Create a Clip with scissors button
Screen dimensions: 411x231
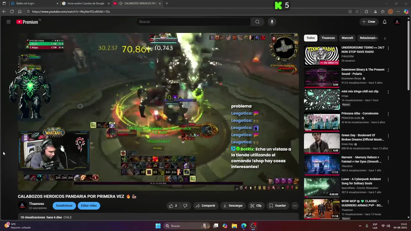tap(256, 206)
